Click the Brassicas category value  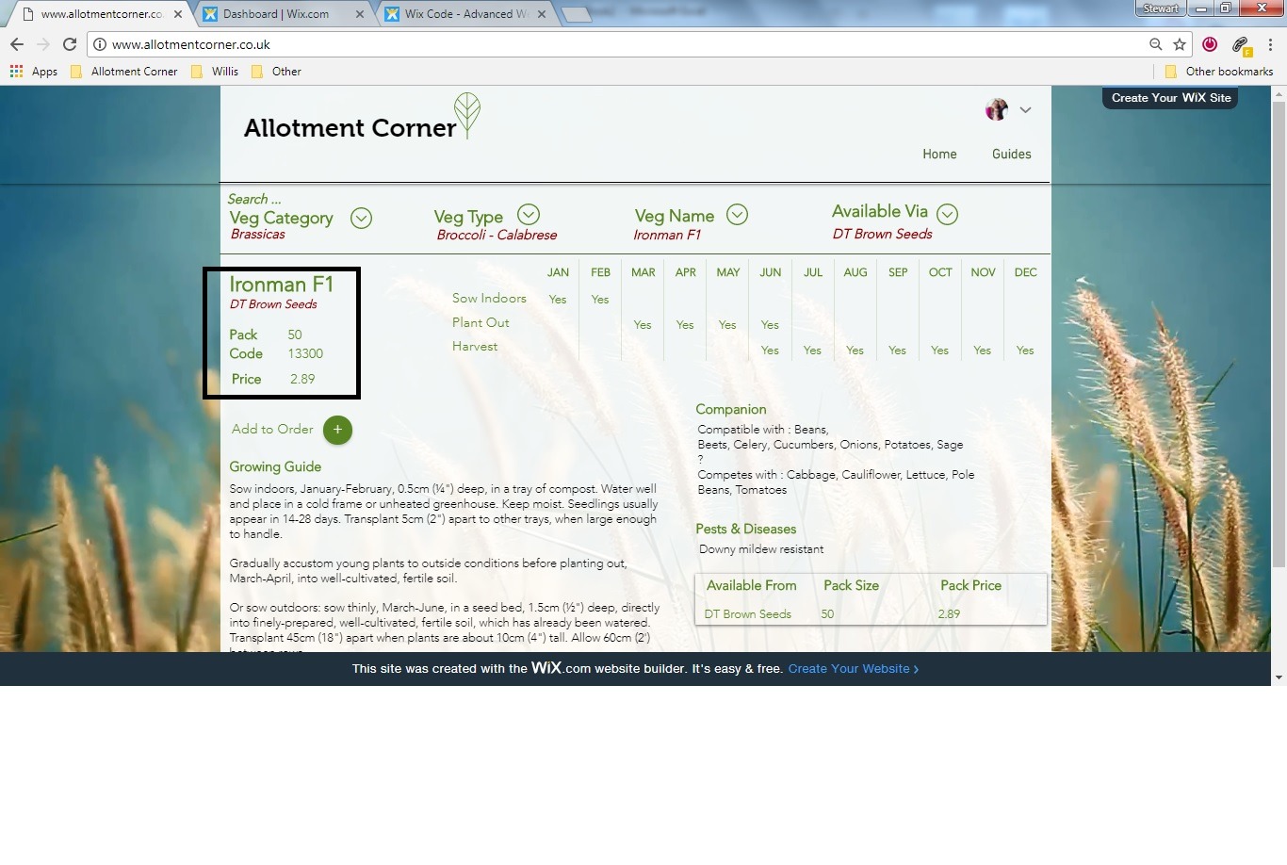pyautogui.click(x=258, y=235)
